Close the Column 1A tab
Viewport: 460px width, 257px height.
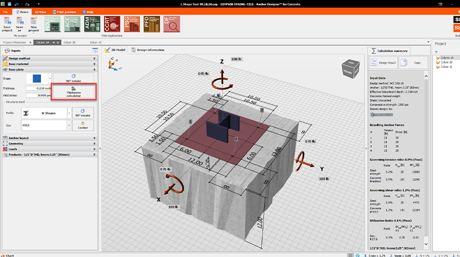coord(58,42)
